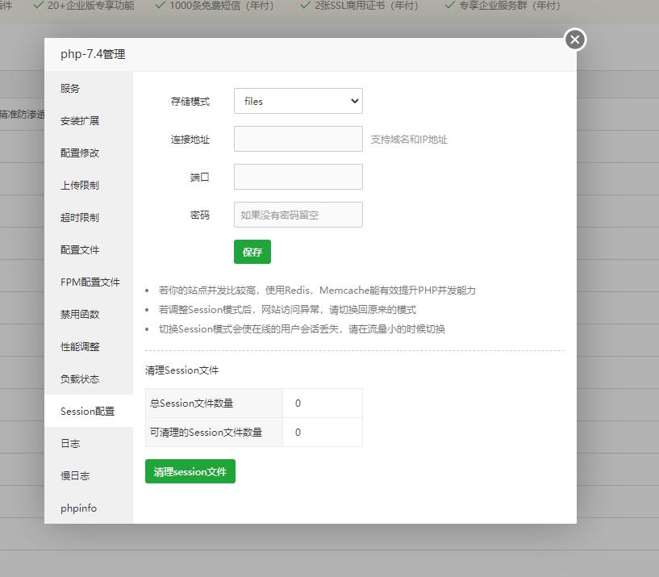Open the 配置文件 sidebar tab
659x577 pixels.
click(x=88, y=250)
